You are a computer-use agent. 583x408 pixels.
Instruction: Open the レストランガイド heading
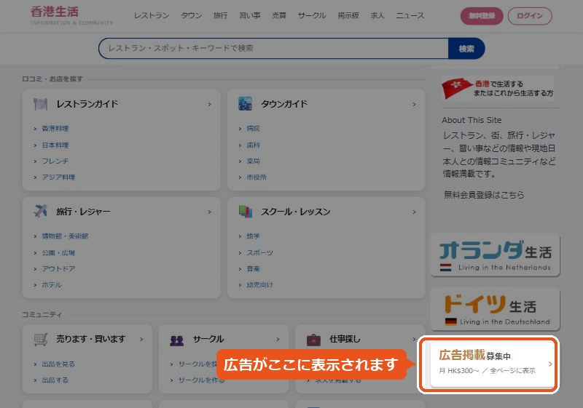(x=87, y=104)
